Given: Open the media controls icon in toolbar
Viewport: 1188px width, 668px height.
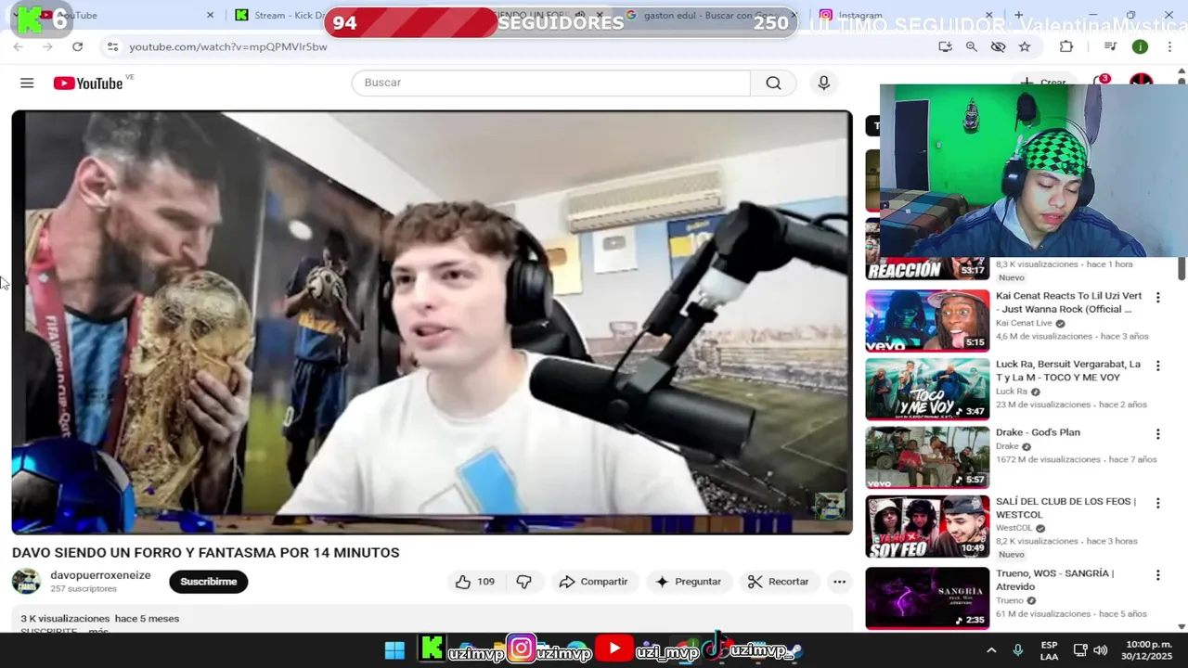Looking at the screenshot, I should coord(1110,46).
